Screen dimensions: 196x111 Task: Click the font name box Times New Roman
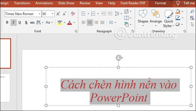click(21, 14)
